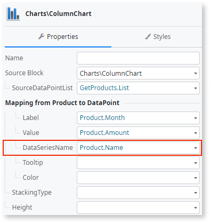Click the wrench icon beside Properties

click(41, 37)
